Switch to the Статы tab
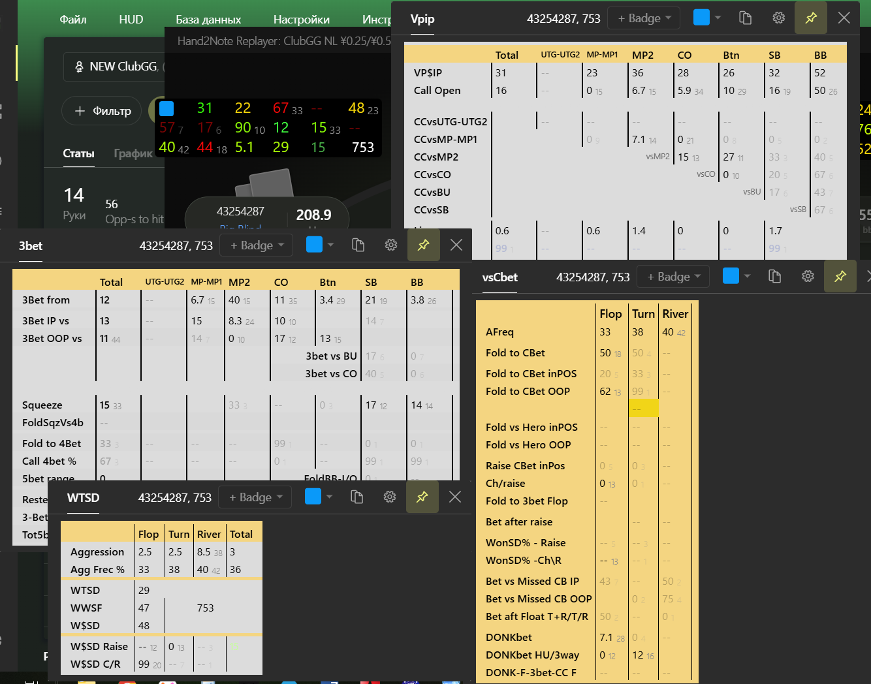 coord(78,153)
